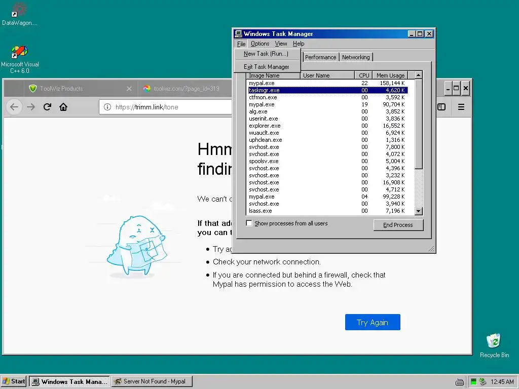
Task: Reload the page in Mypal
Action: point(47,107)
